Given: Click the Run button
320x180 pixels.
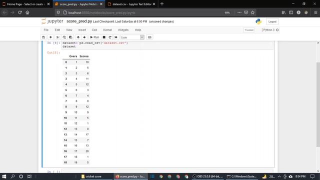Looking at the screenshot, I should (x=94, y=37).
